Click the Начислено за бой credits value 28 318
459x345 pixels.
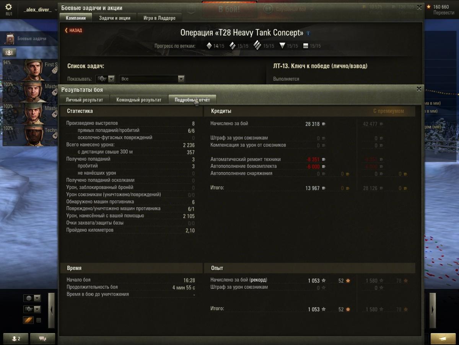coord(313,124)
